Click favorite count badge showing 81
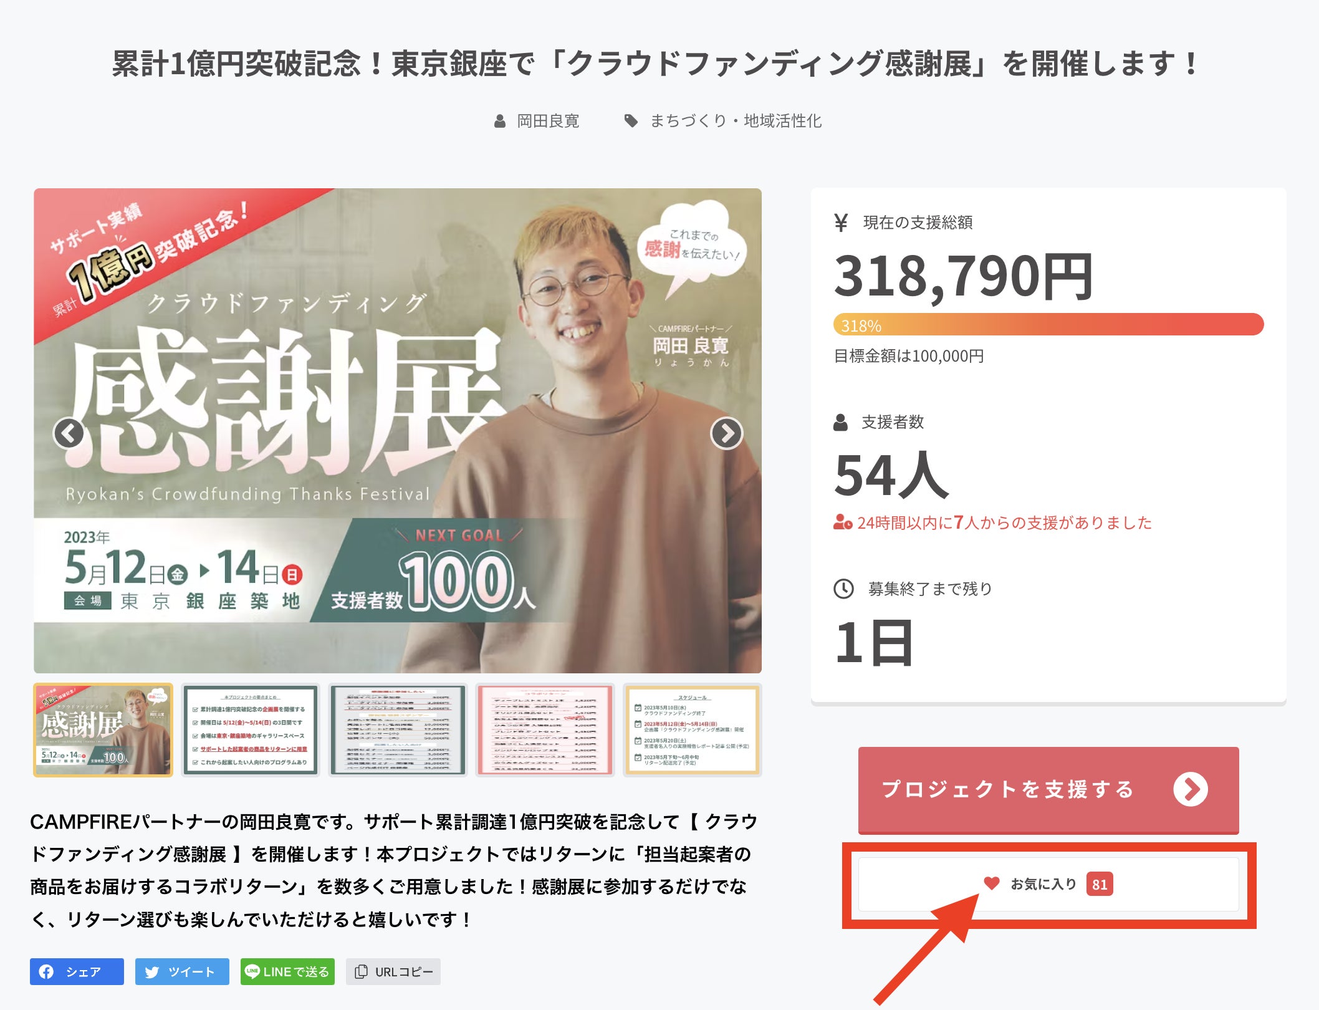Viewport: 1319px width, 1010px height. 1100,884
